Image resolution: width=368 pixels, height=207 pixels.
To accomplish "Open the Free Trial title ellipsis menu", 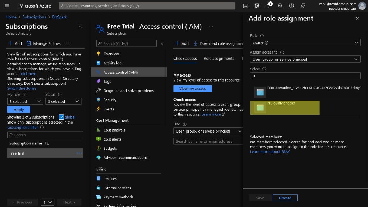I will click(211, 27).
